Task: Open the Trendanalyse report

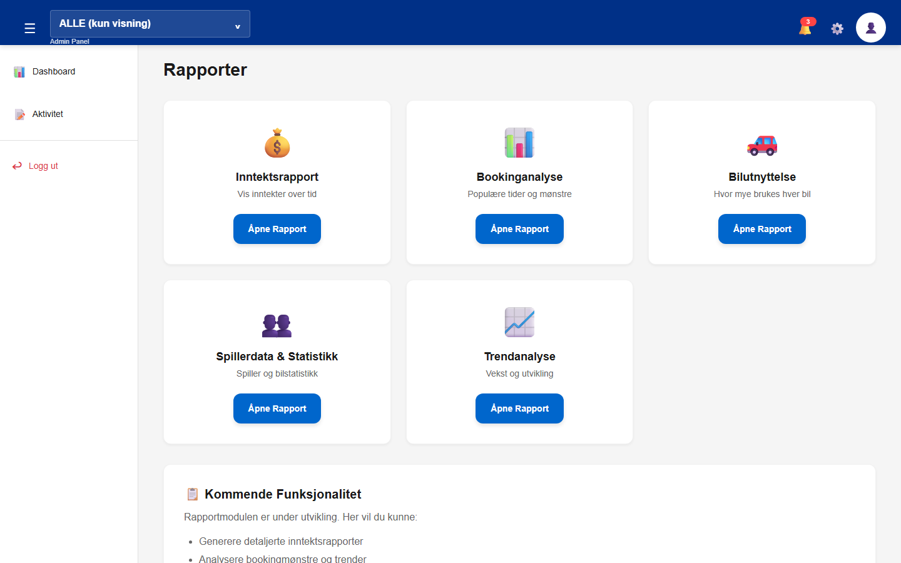Action: coord(519,408)
